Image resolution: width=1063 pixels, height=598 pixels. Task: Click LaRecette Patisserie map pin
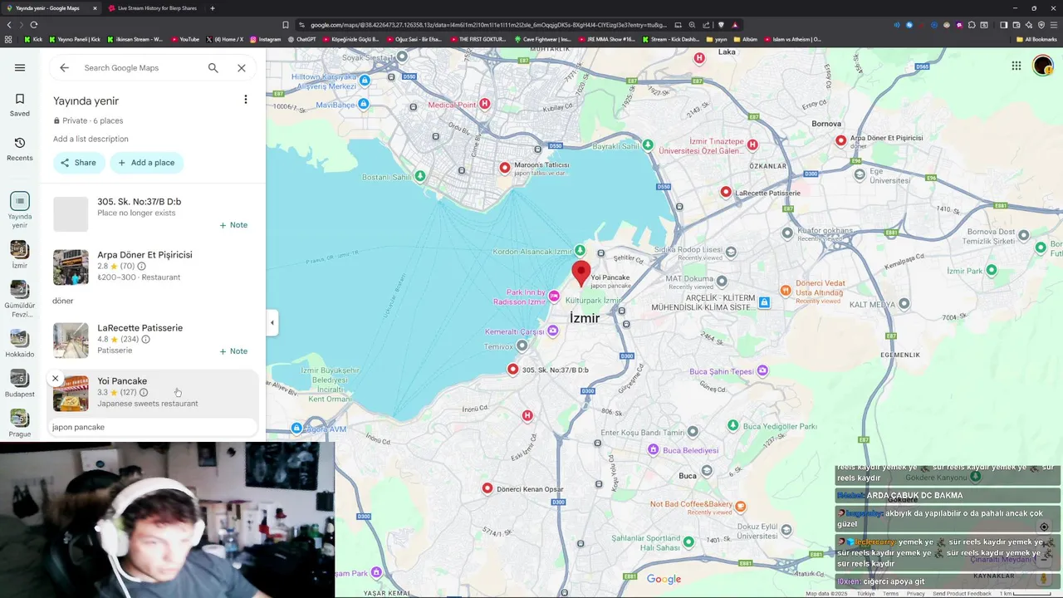pos(726,193)
